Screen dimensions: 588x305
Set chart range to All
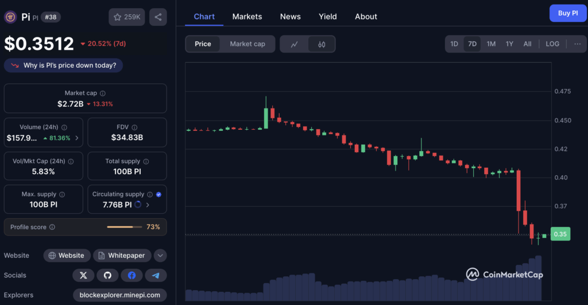(x=527, y=44)
